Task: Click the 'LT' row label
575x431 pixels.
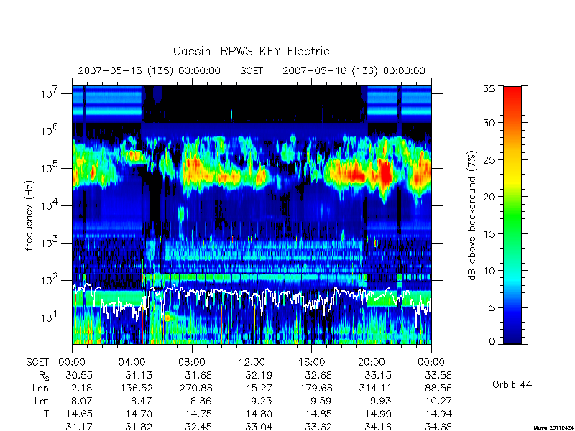Action: coord(44,414)
